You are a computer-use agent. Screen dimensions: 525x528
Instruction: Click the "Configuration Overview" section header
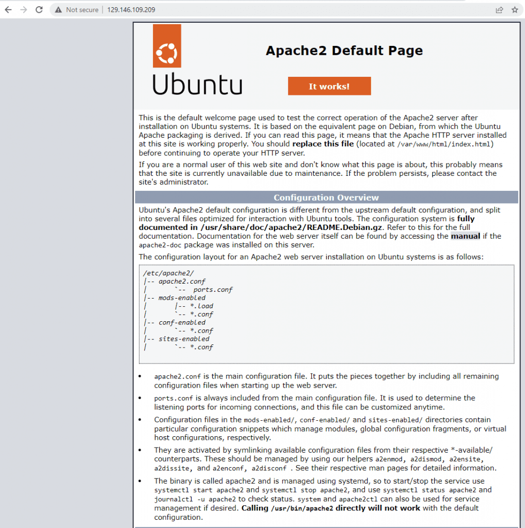327,197
